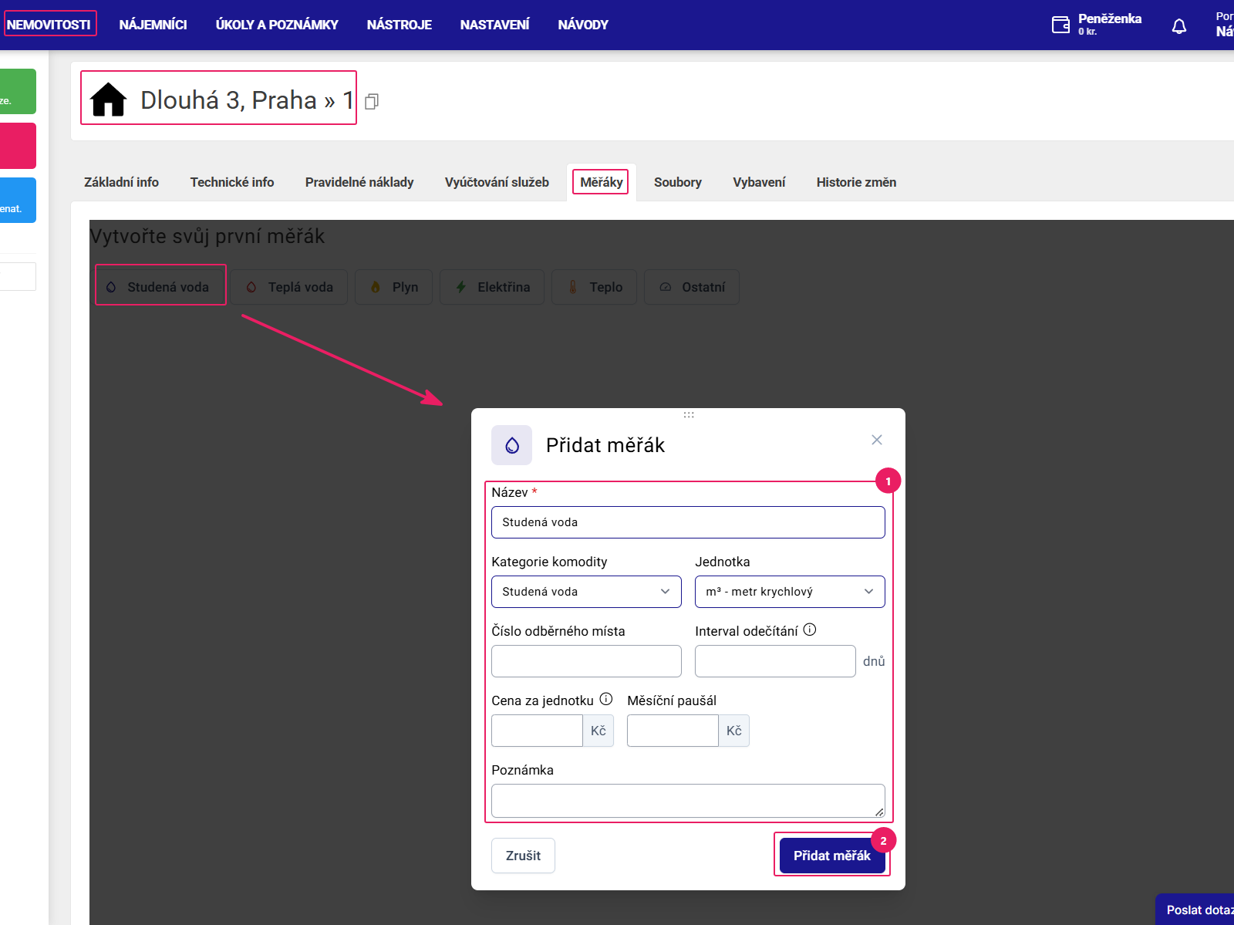The image size is (1234, 925).
Task: Click the water drop icon in the dialog header
Action: (x=512, y=445)
